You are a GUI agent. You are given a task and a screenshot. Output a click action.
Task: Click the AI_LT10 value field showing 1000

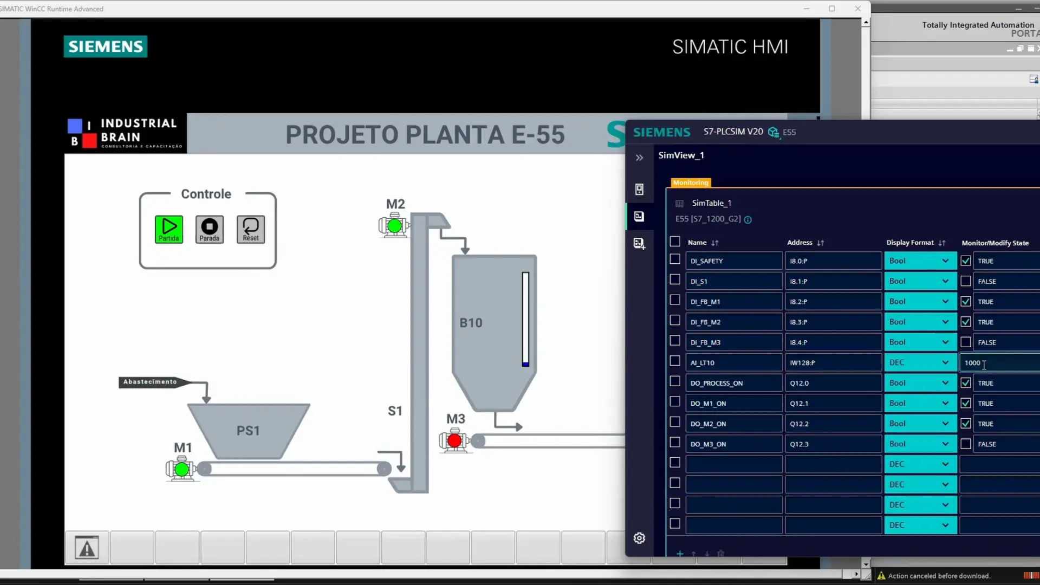point(1000,362)
